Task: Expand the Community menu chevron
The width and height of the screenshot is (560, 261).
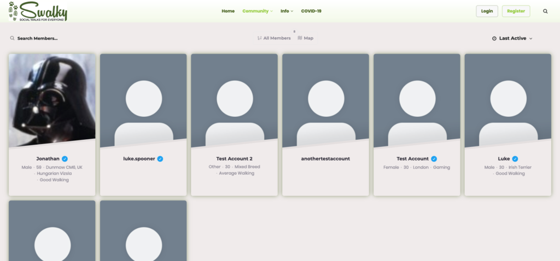Action: [271, 11]
